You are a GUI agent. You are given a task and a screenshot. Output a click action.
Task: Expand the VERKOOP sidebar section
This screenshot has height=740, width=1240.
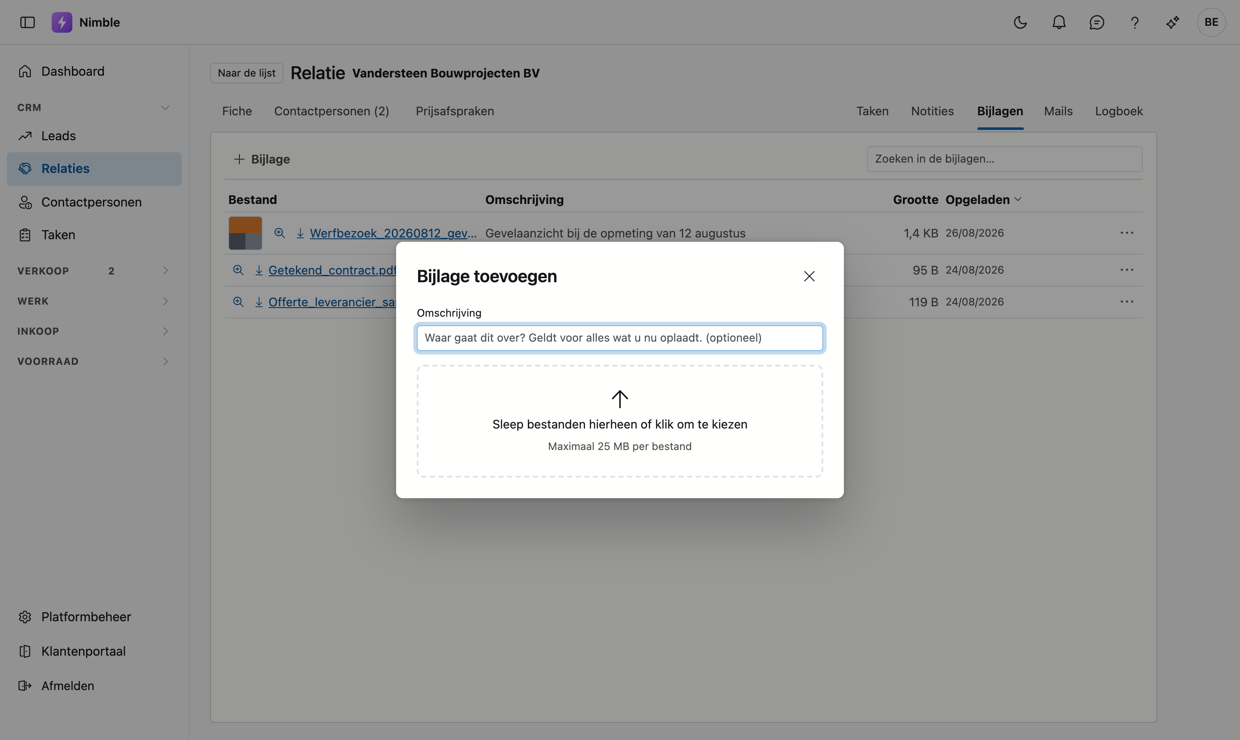coord(165,270)
